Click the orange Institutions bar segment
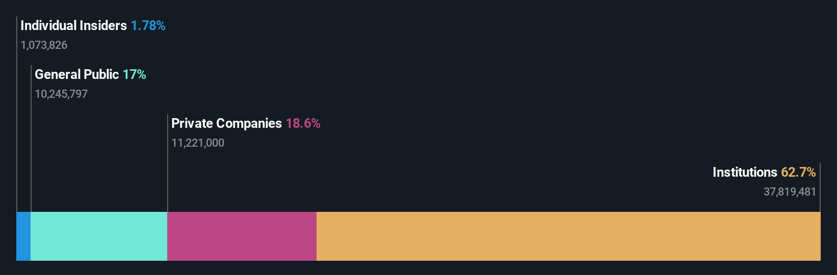The height and width of the screenshot is (275, 837). [x=568, y=236]
